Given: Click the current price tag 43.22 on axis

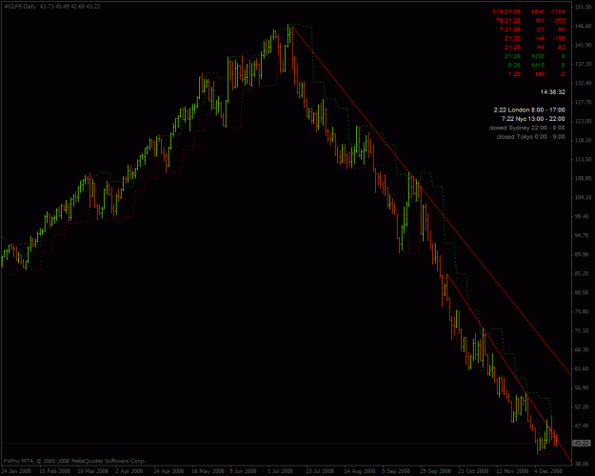Looking at the screenshot, I should (x=582, y=443).
